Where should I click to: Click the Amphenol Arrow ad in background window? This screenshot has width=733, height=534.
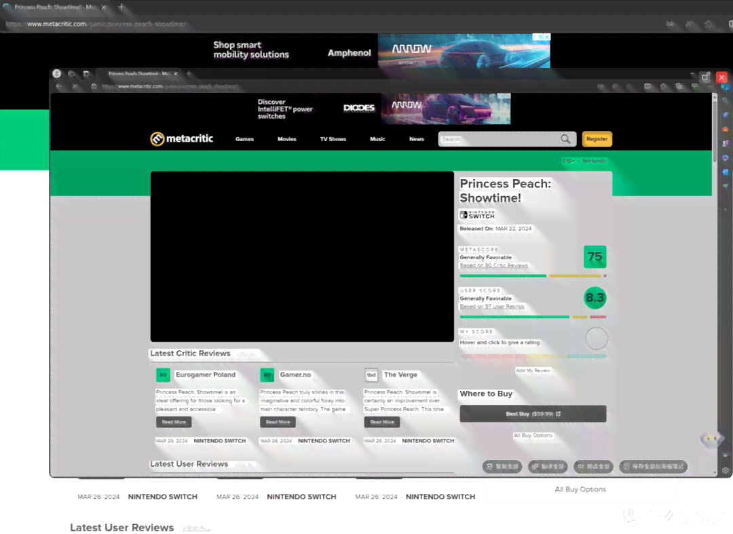[381, 50]
